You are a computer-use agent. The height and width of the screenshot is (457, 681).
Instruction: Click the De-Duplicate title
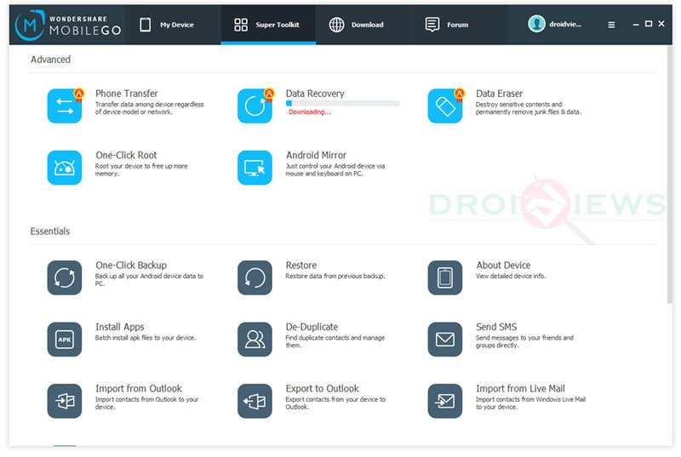(x=312, y=327)
